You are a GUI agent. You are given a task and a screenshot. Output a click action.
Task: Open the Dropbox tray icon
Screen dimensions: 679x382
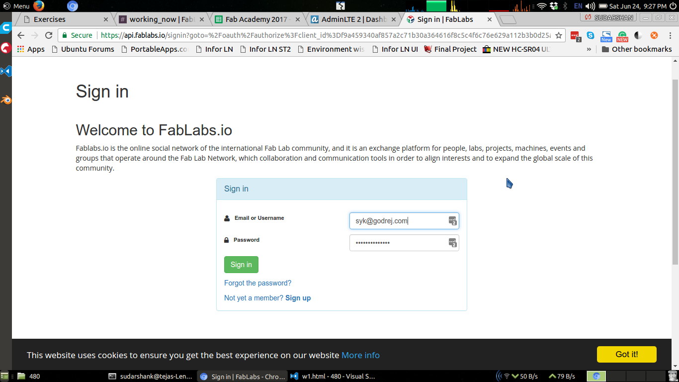click(553, 6)
